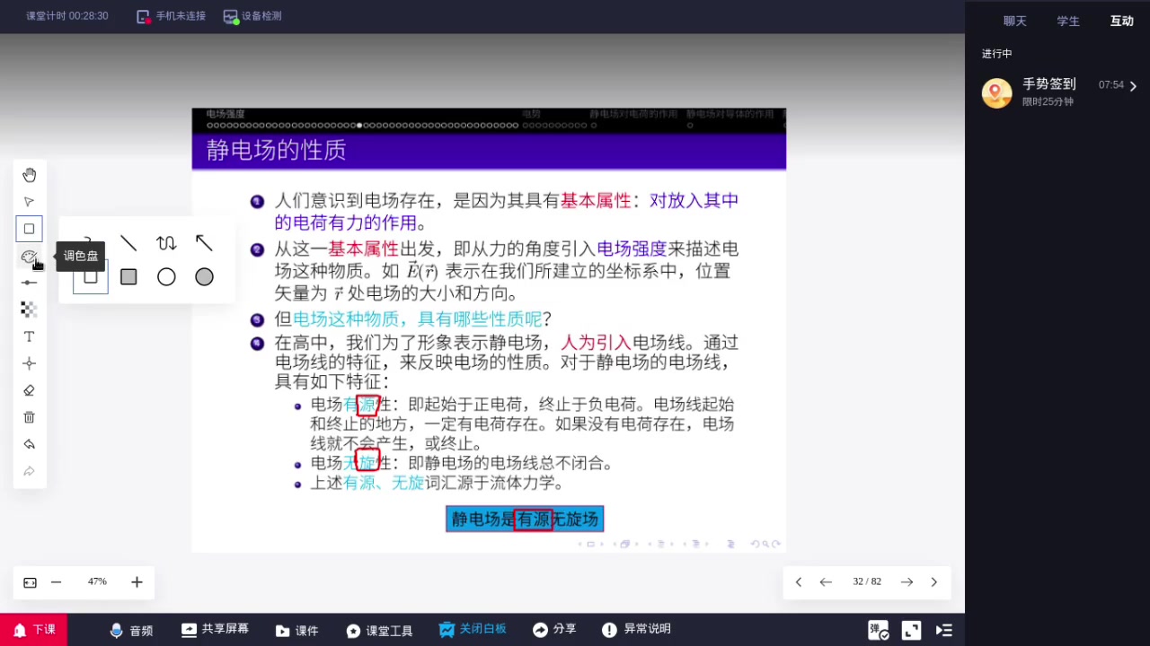Zoom out with minus button
1150x646 pixels.
pyautogui.click(x=56, y=582)
